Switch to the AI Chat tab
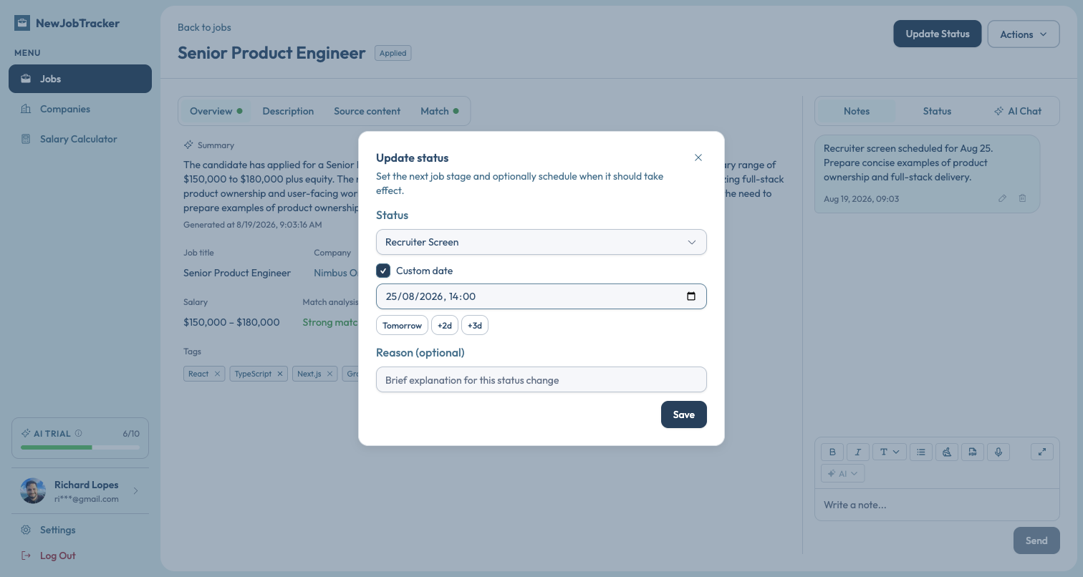The height and width of the screenshot is (577, 1083). pos(1018,111)
